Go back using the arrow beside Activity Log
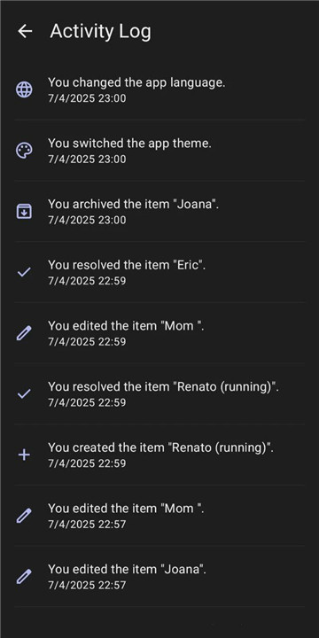Screen dimensions: 319x638 [x=25, y=31]
